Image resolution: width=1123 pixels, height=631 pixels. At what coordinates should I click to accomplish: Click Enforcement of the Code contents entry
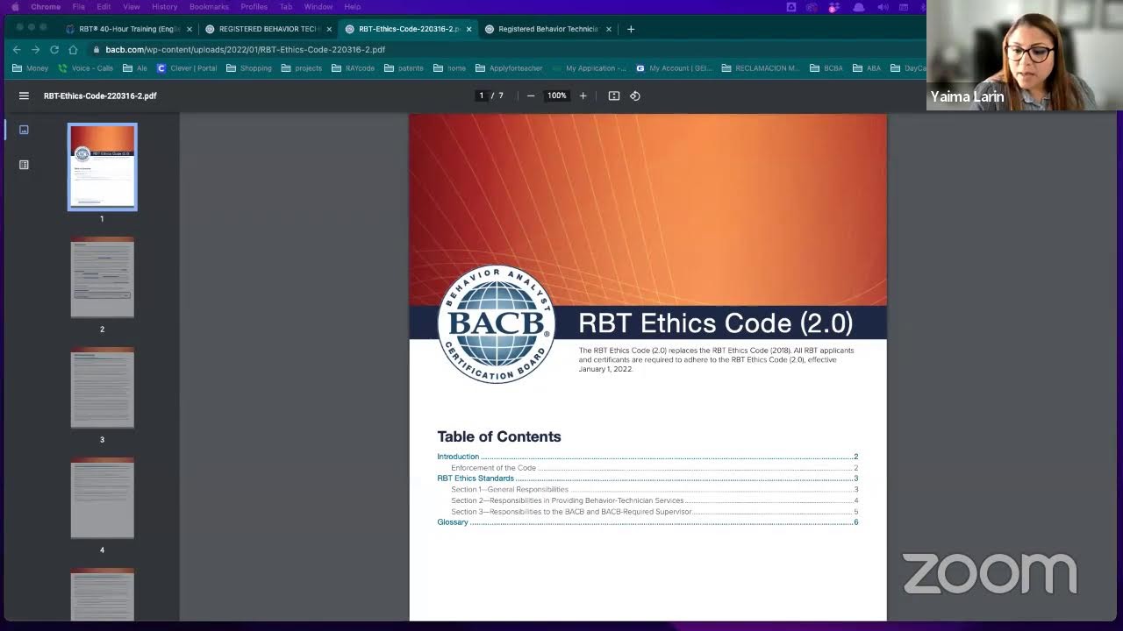tap(493, 468)
